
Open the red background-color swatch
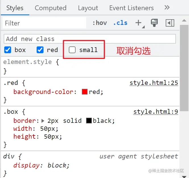(x=84, y=92)
